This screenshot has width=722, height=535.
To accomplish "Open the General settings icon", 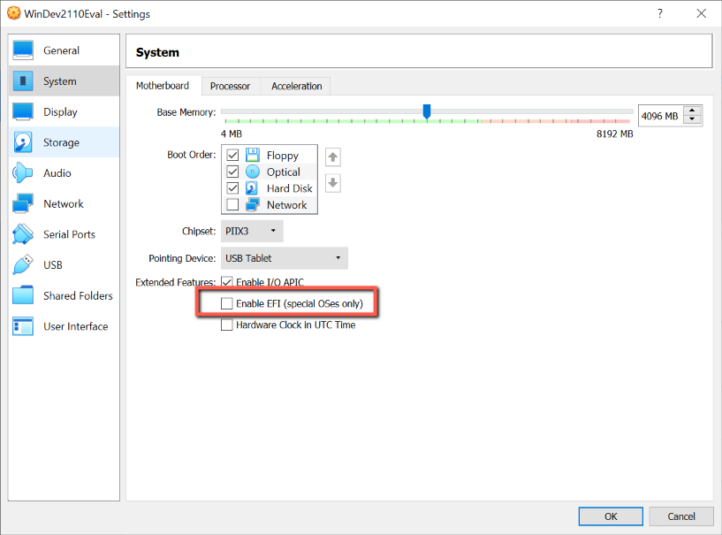I will pyautogui.click(x=23, y=50).
